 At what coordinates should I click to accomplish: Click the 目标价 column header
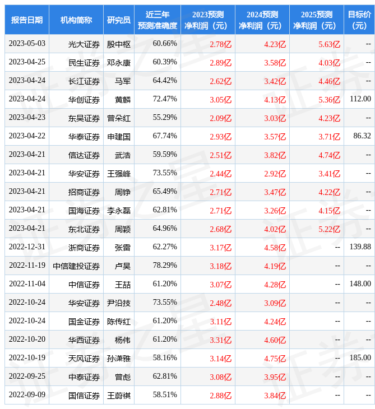[x=359, y=20]
